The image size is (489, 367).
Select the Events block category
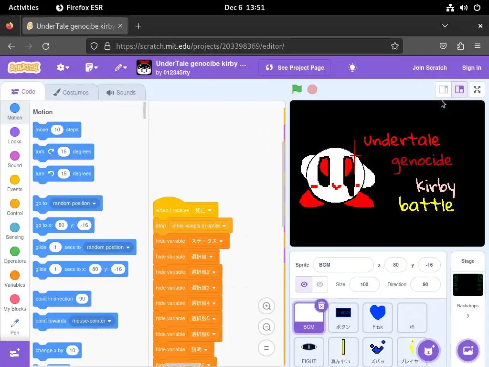point(15,183)
